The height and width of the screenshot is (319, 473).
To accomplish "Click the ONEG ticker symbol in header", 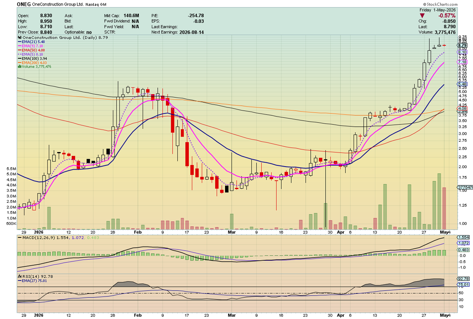I will 24,4.
